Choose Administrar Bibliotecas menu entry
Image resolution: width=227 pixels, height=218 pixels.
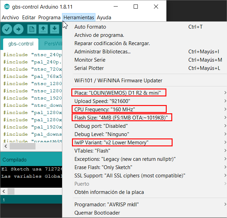[x=102, y=52]
